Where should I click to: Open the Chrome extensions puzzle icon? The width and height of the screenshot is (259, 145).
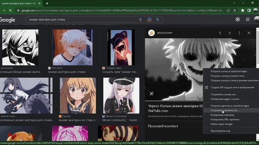click(x=242, y=10)
